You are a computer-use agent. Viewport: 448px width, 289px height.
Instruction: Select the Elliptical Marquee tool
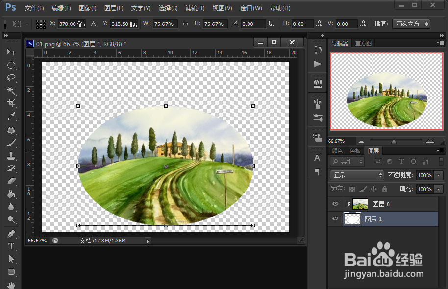pyautogui.click(x=11, y=65)
